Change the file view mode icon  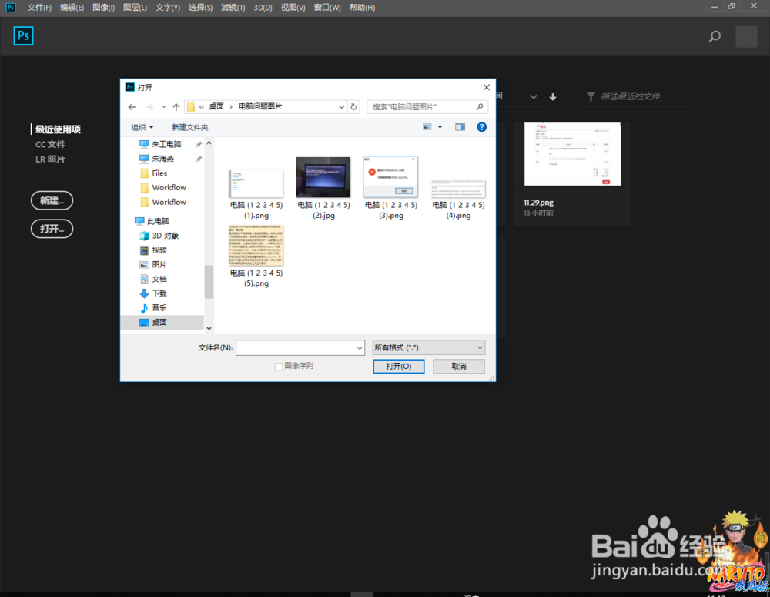point(427,127)
